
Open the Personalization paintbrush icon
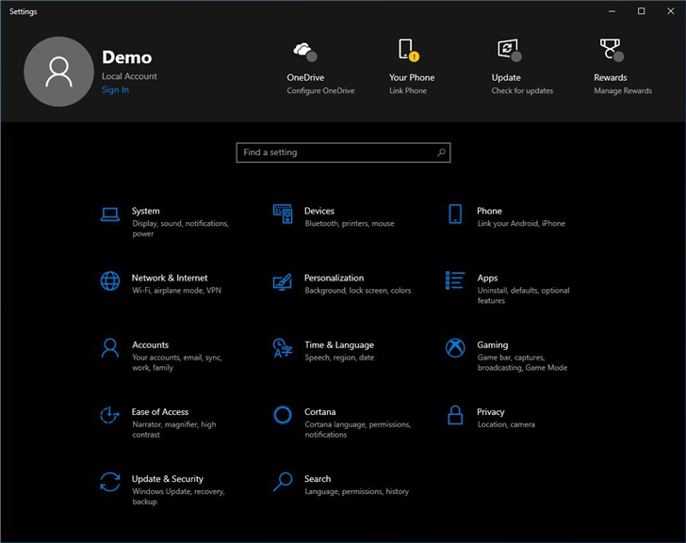click(283, 281)
